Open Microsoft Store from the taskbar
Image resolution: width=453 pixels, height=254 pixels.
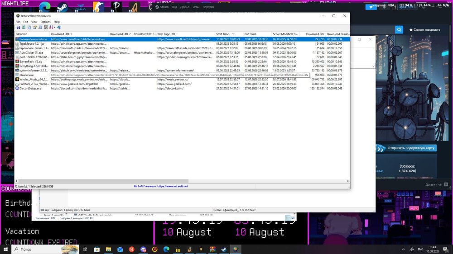click(97, 249)
